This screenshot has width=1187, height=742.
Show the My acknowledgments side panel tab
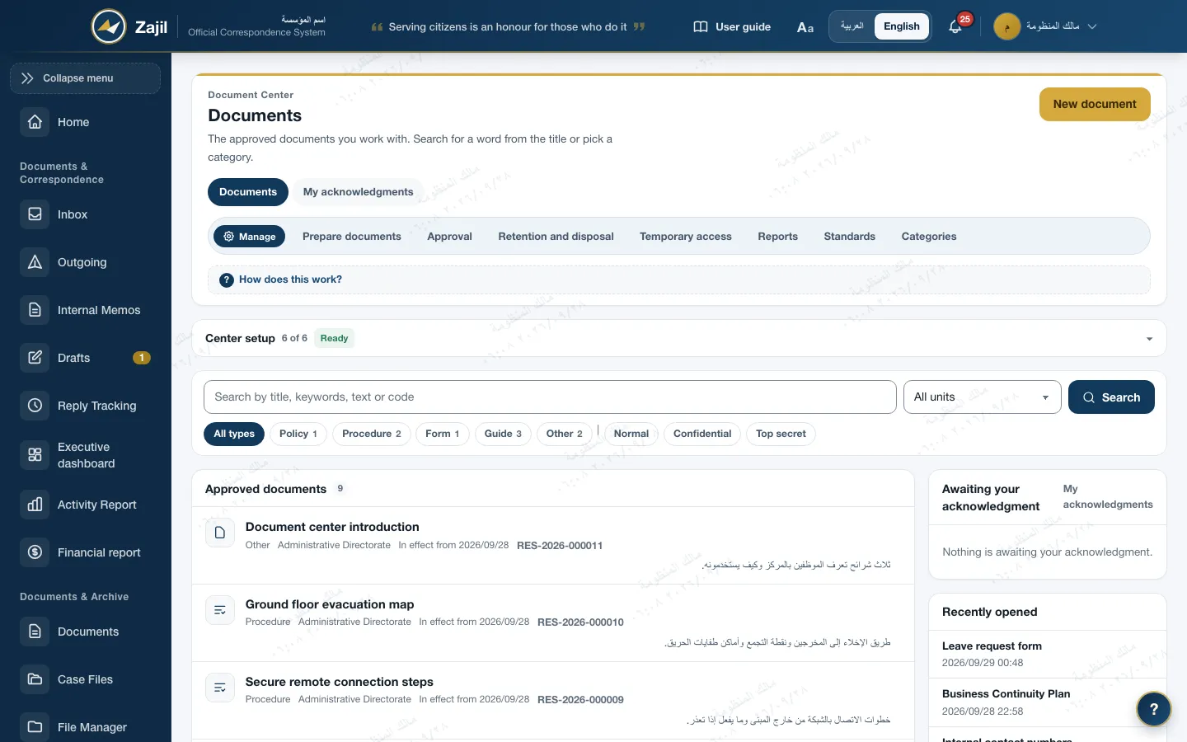click(1108, 496)
